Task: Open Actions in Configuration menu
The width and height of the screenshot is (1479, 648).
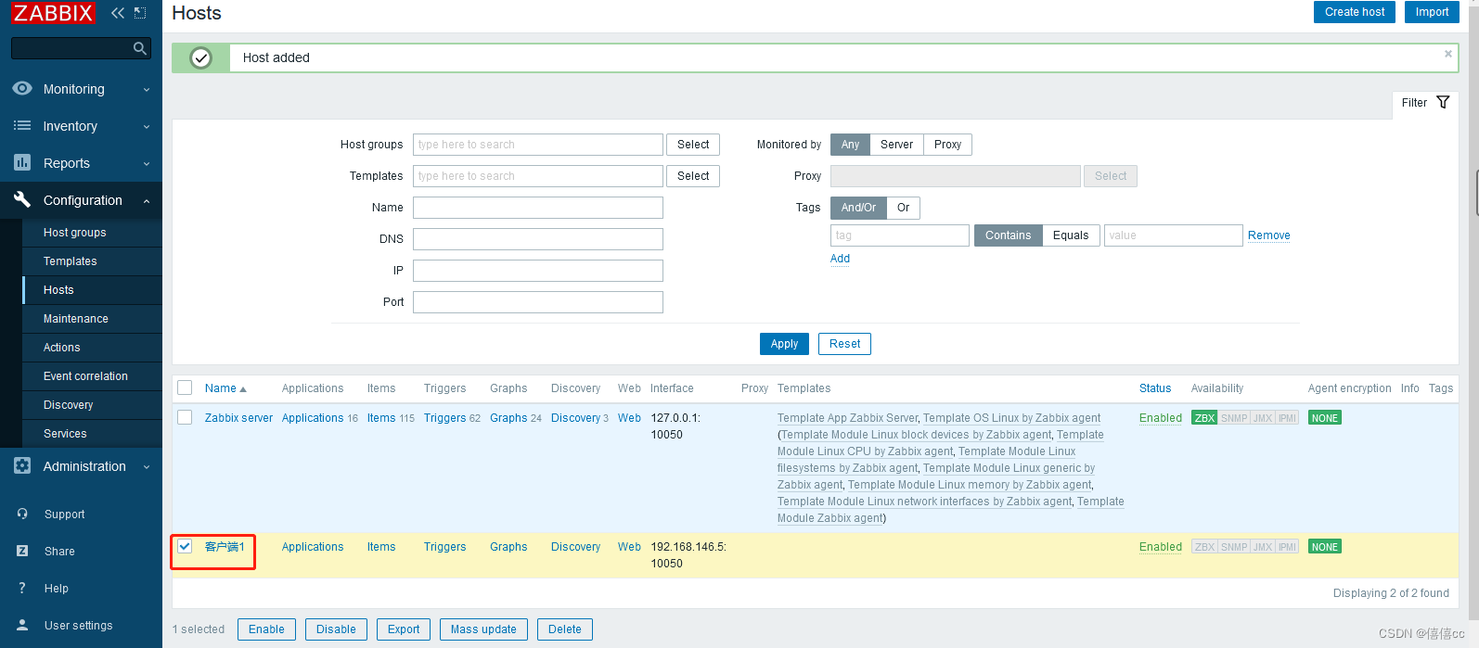Action: tap(61, 348)
